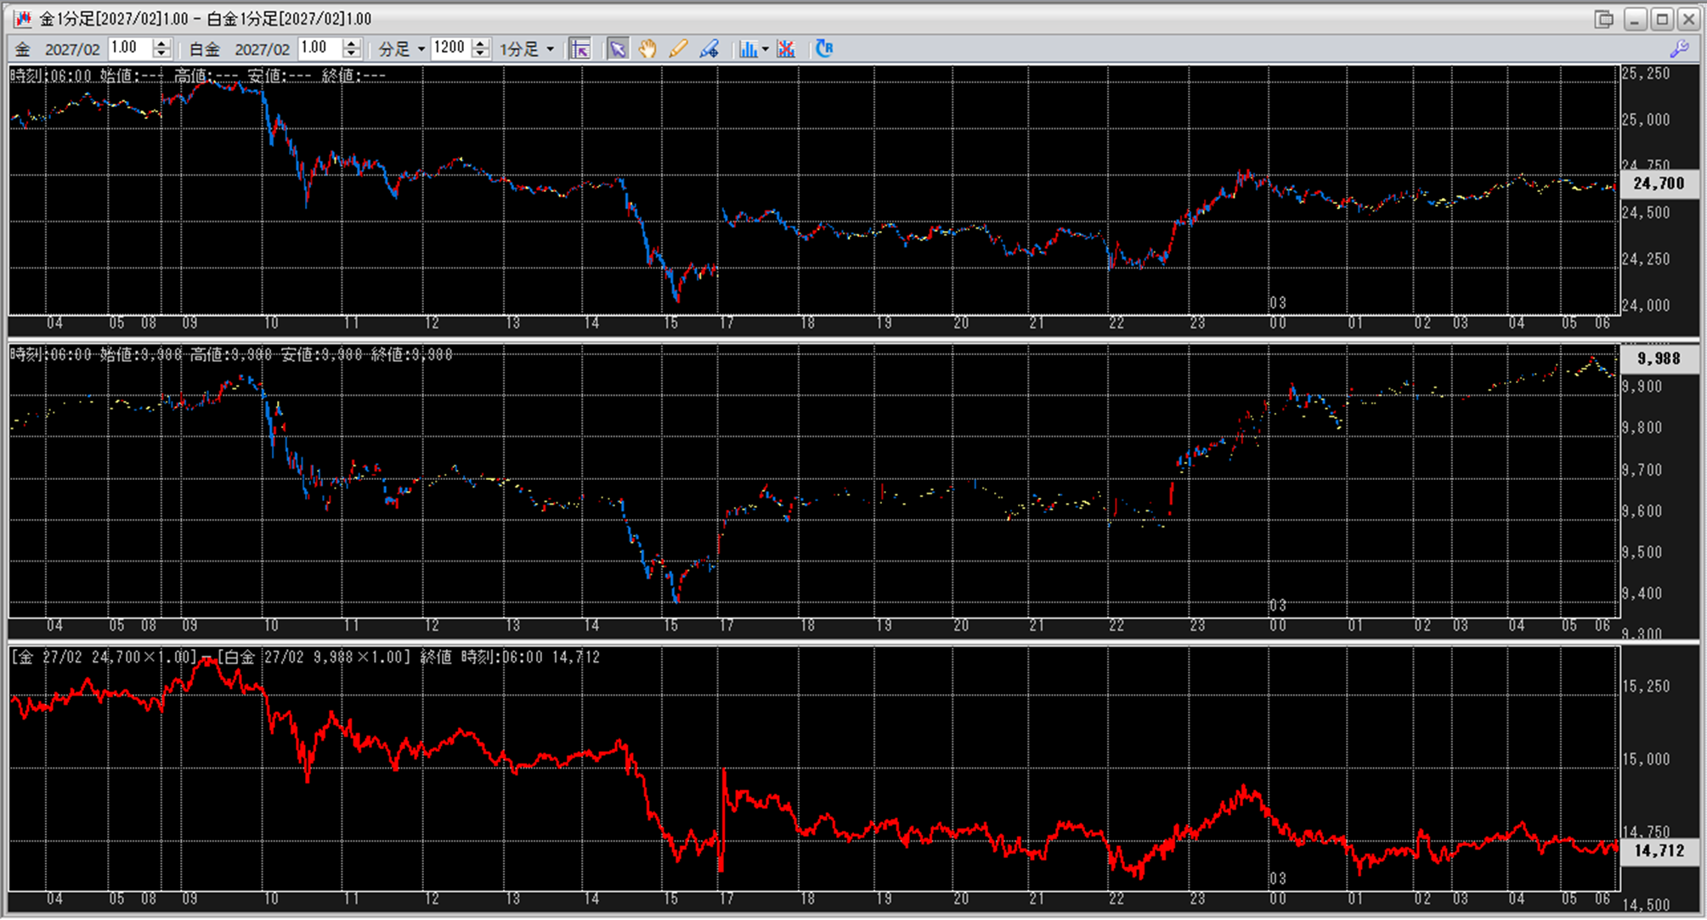Increase the gold multiplier 1.00 spinner
This screenshot has width=1707, height=920.
(x=161, y=43)
